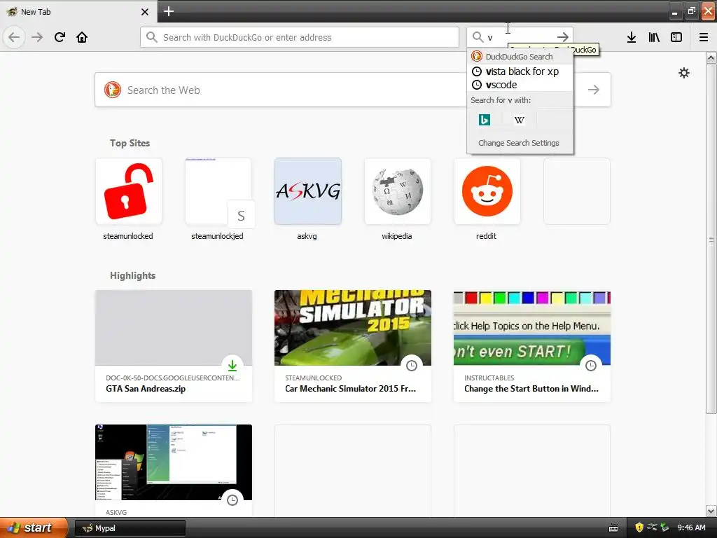Go back with the back arrow button
Screen dimensions: 717x538
click(14, 37)
